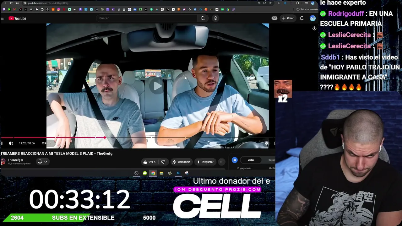Mute the video with the volume icon
Viewport: 402px width, 226px height.
click(11, 143)
